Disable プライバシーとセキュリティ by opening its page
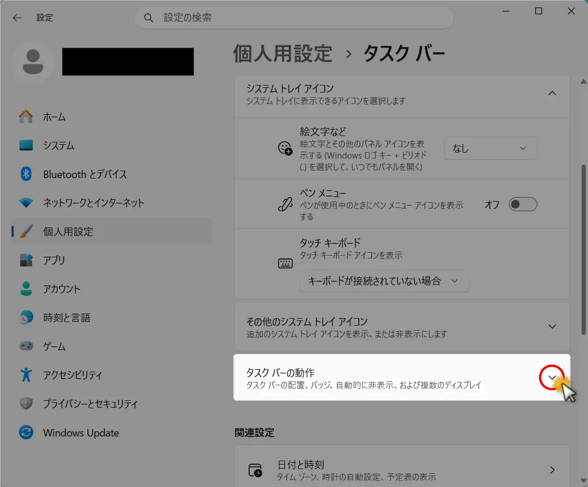Screen dimensions: 588x487 coord(89,404)
